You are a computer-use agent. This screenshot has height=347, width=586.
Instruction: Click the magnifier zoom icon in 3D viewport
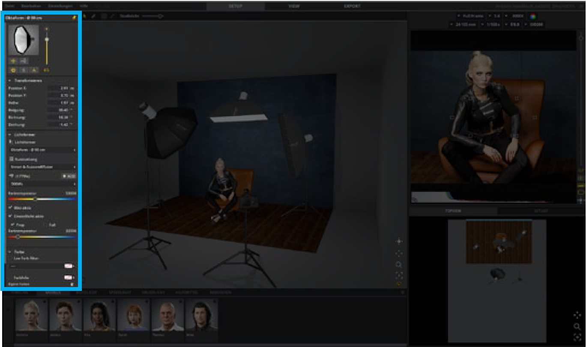399,265
